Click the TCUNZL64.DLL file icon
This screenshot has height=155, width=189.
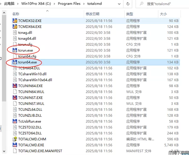click(x=15, y=110)
